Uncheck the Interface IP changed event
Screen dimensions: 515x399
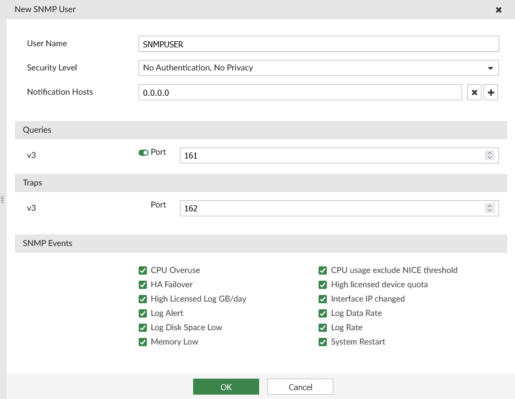coord(322,299)
